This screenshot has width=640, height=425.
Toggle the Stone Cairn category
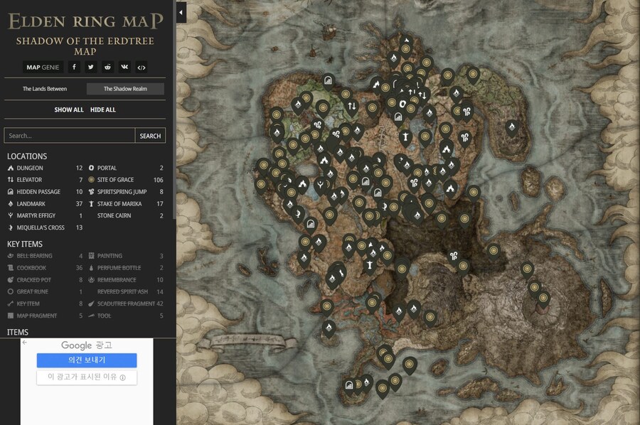click(126, 216)
